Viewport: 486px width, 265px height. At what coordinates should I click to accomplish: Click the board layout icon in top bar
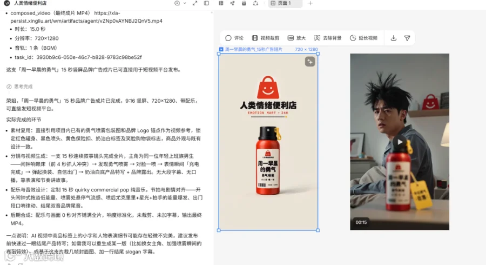[221, 3]
